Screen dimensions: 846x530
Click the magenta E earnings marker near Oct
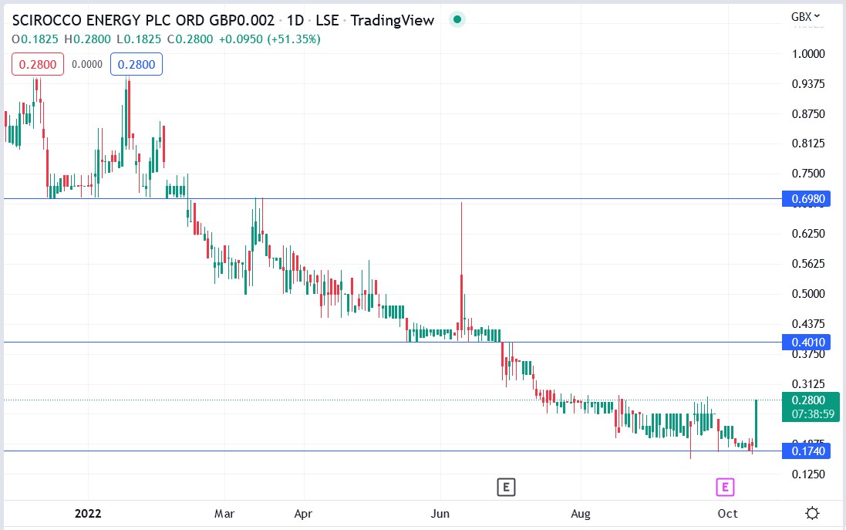pos(723,487)
